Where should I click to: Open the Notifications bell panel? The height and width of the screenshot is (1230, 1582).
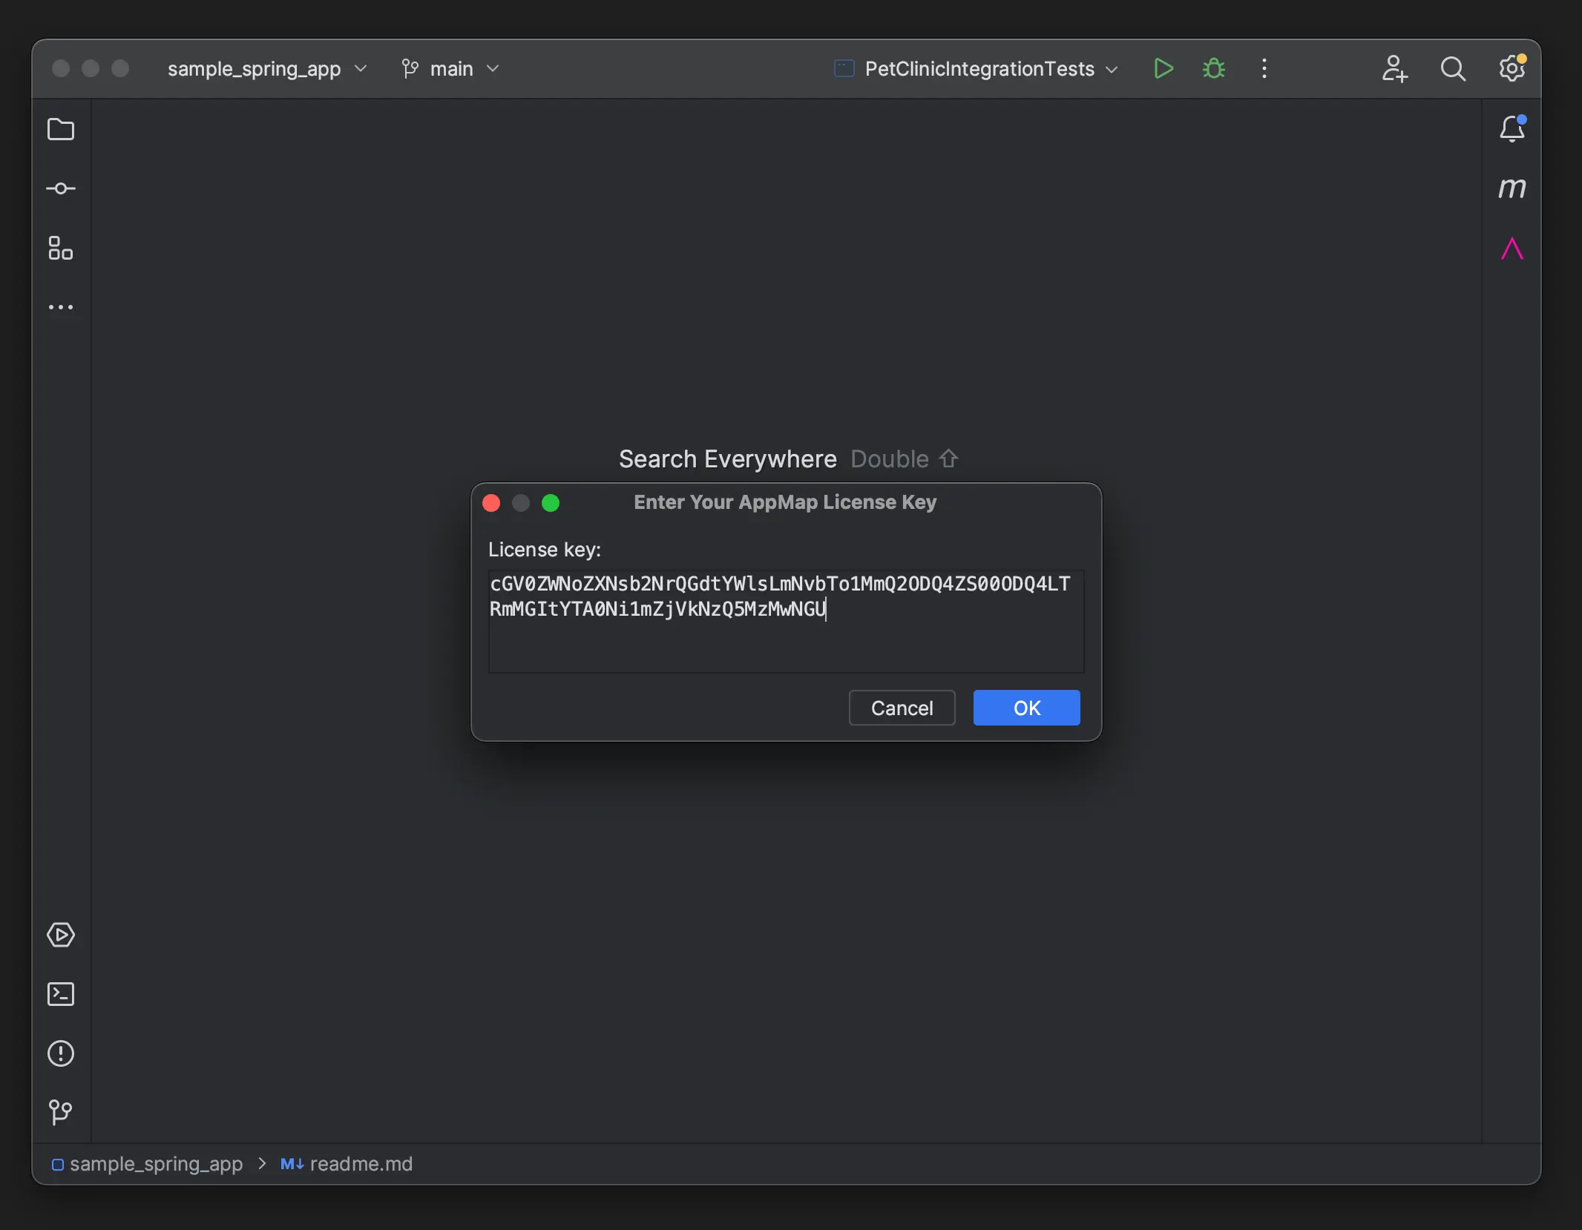1512,129
